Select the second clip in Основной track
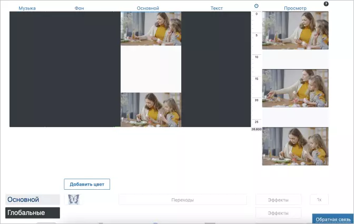The width and height of the screenshot is (354, 224). tap(151, 110)
